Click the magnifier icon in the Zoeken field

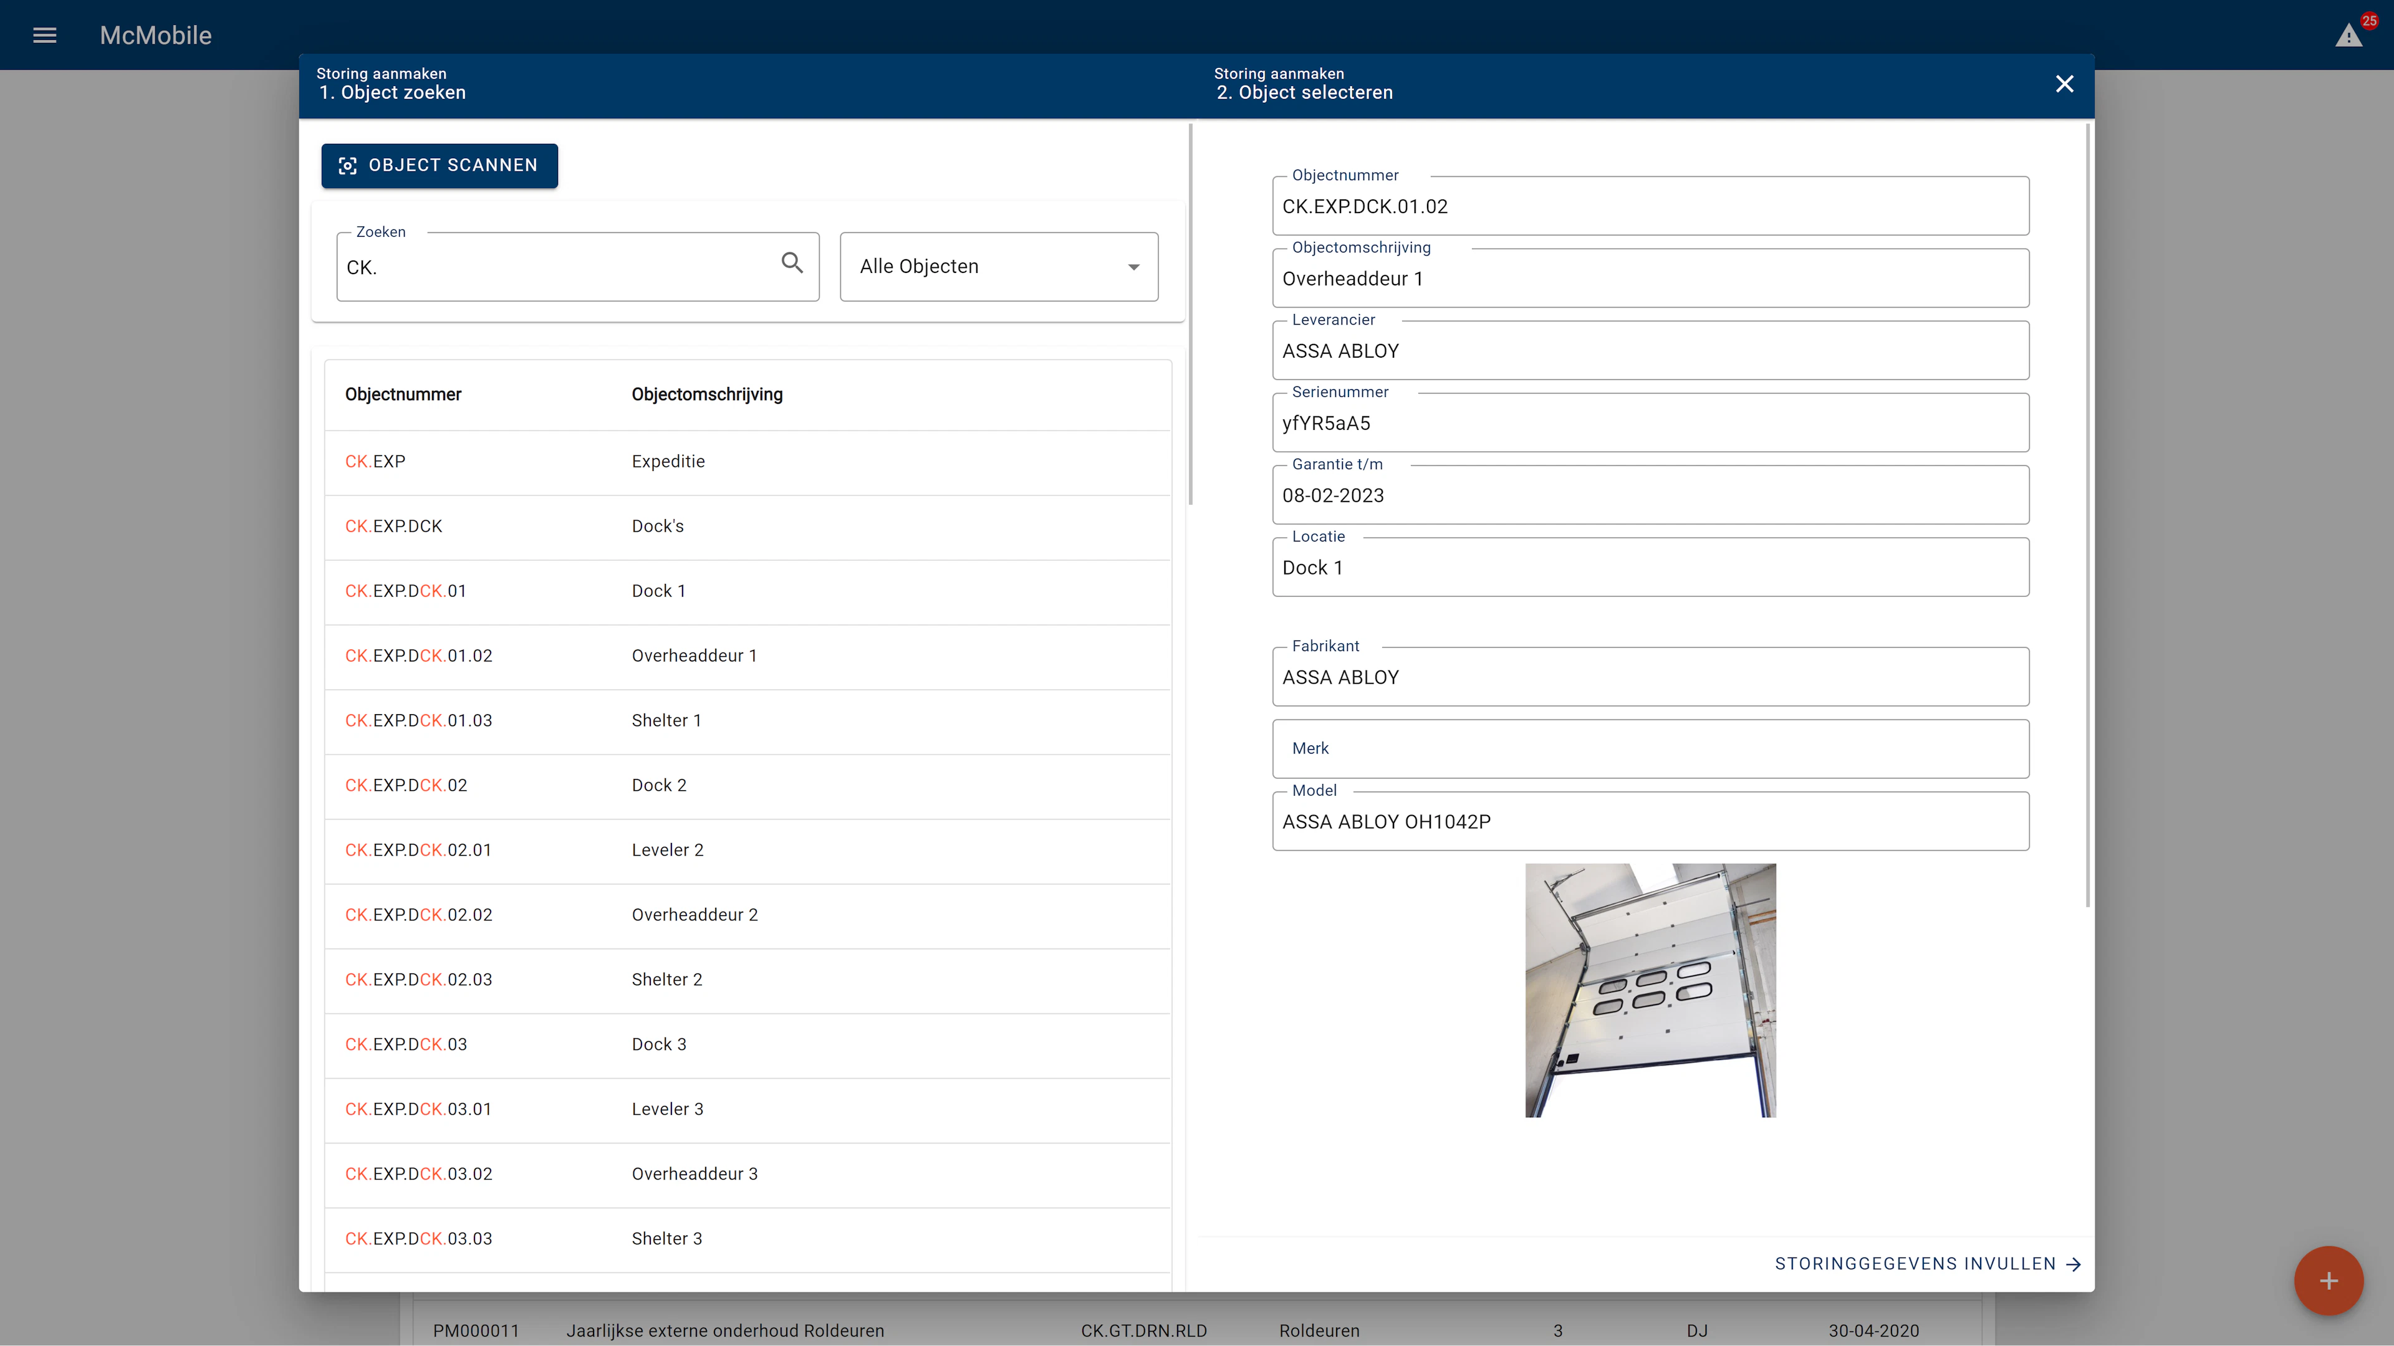pyautogui.click(x=793, y=264)
